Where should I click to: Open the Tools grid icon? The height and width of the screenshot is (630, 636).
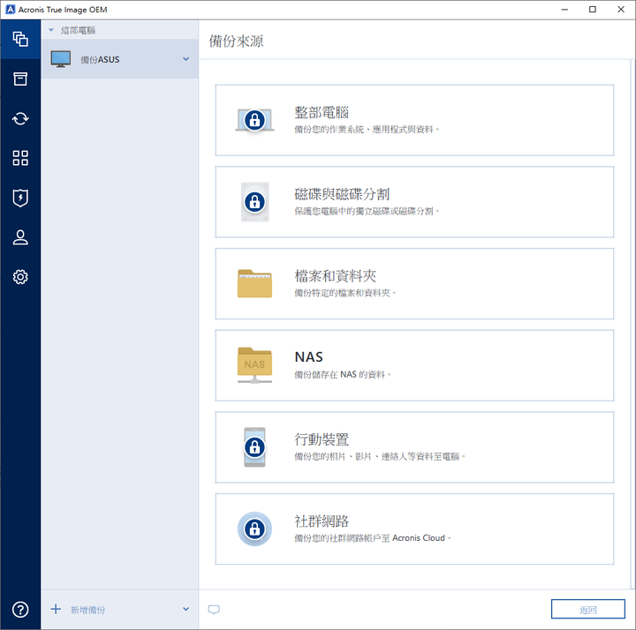[x=20, y=158]
